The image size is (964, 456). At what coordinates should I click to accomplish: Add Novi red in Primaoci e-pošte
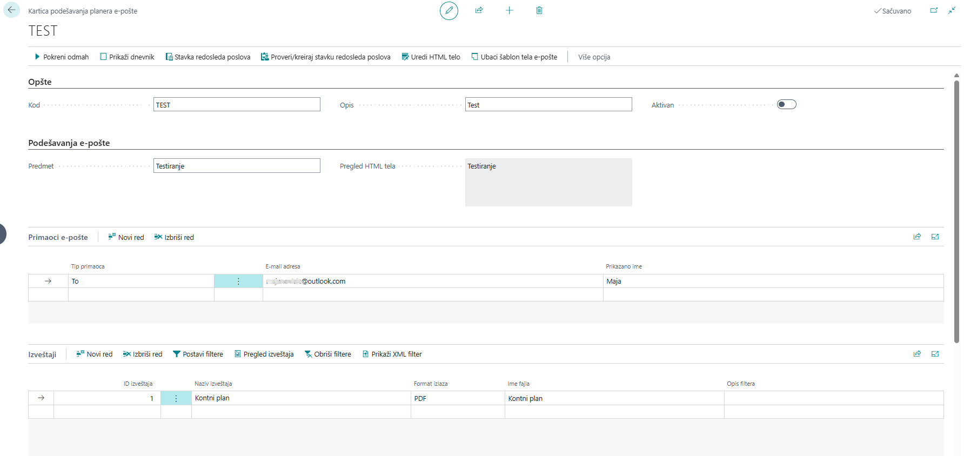pos(126,237)
